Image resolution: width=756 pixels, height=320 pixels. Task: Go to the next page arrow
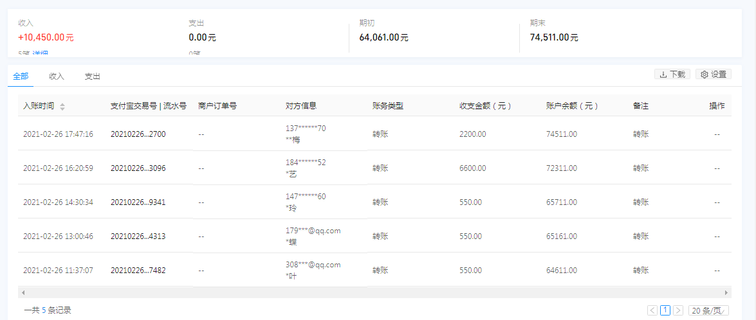point(678,310)
